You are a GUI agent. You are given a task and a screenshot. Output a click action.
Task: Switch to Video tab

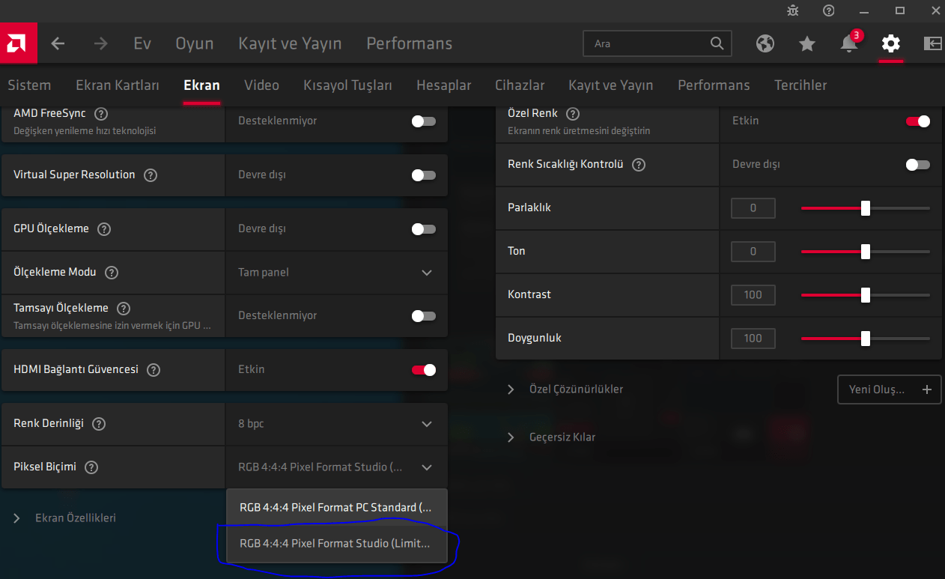point(261,85)
